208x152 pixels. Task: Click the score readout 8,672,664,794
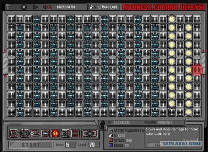(x=66, y=7)
